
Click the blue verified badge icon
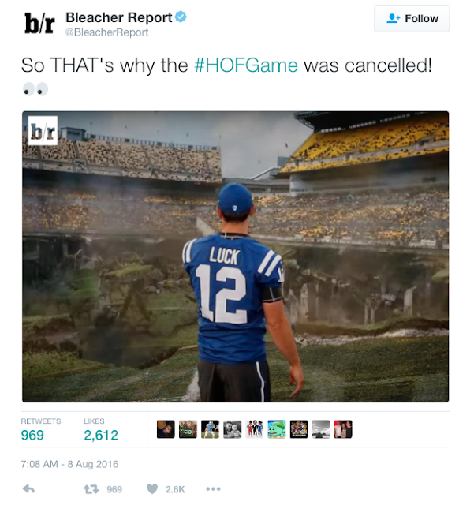181,17
